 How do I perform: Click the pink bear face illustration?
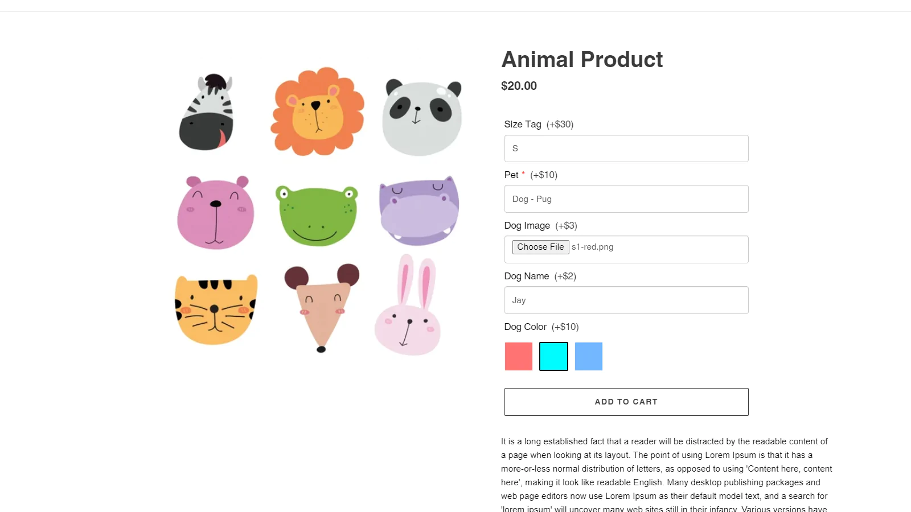click(215, 212)
